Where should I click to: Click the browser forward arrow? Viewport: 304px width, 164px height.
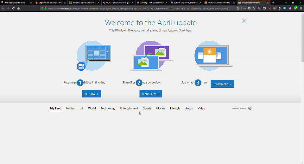click(x=8, y=8)
